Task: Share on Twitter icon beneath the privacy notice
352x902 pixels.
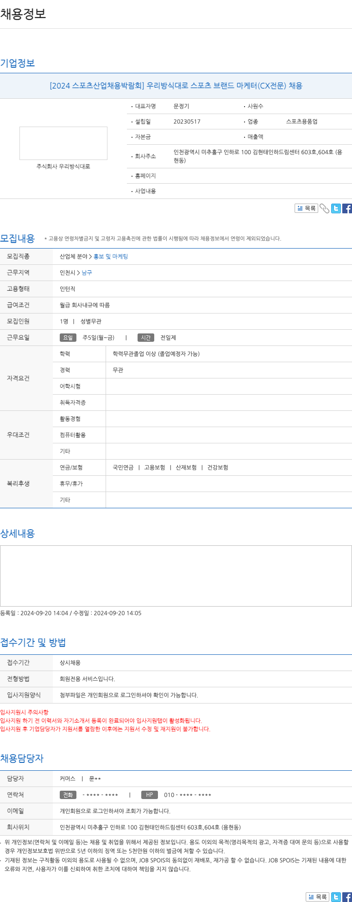Action: tap(336, 897)
